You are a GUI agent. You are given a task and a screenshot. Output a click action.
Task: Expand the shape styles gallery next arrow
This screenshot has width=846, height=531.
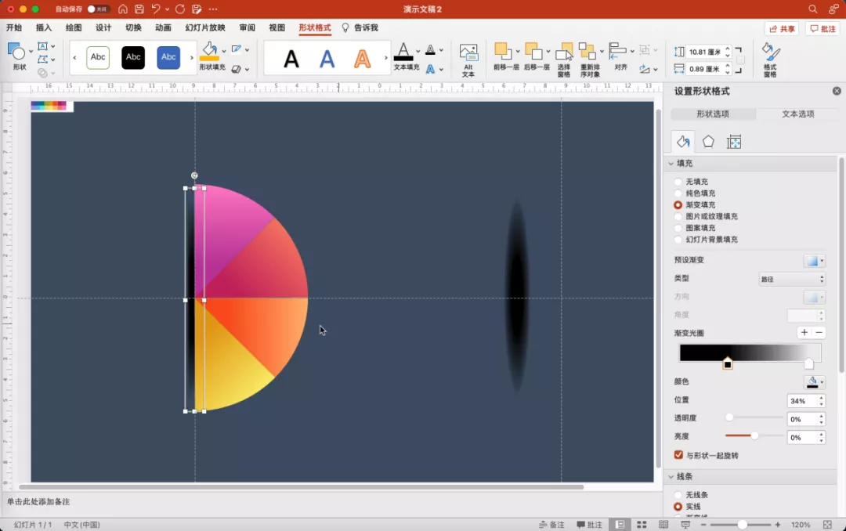pos(192,57)
